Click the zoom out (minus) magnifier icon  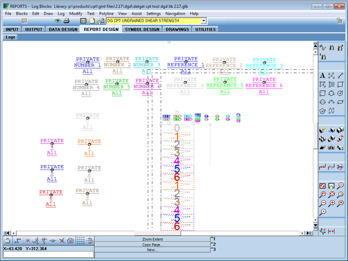[322, 203]
